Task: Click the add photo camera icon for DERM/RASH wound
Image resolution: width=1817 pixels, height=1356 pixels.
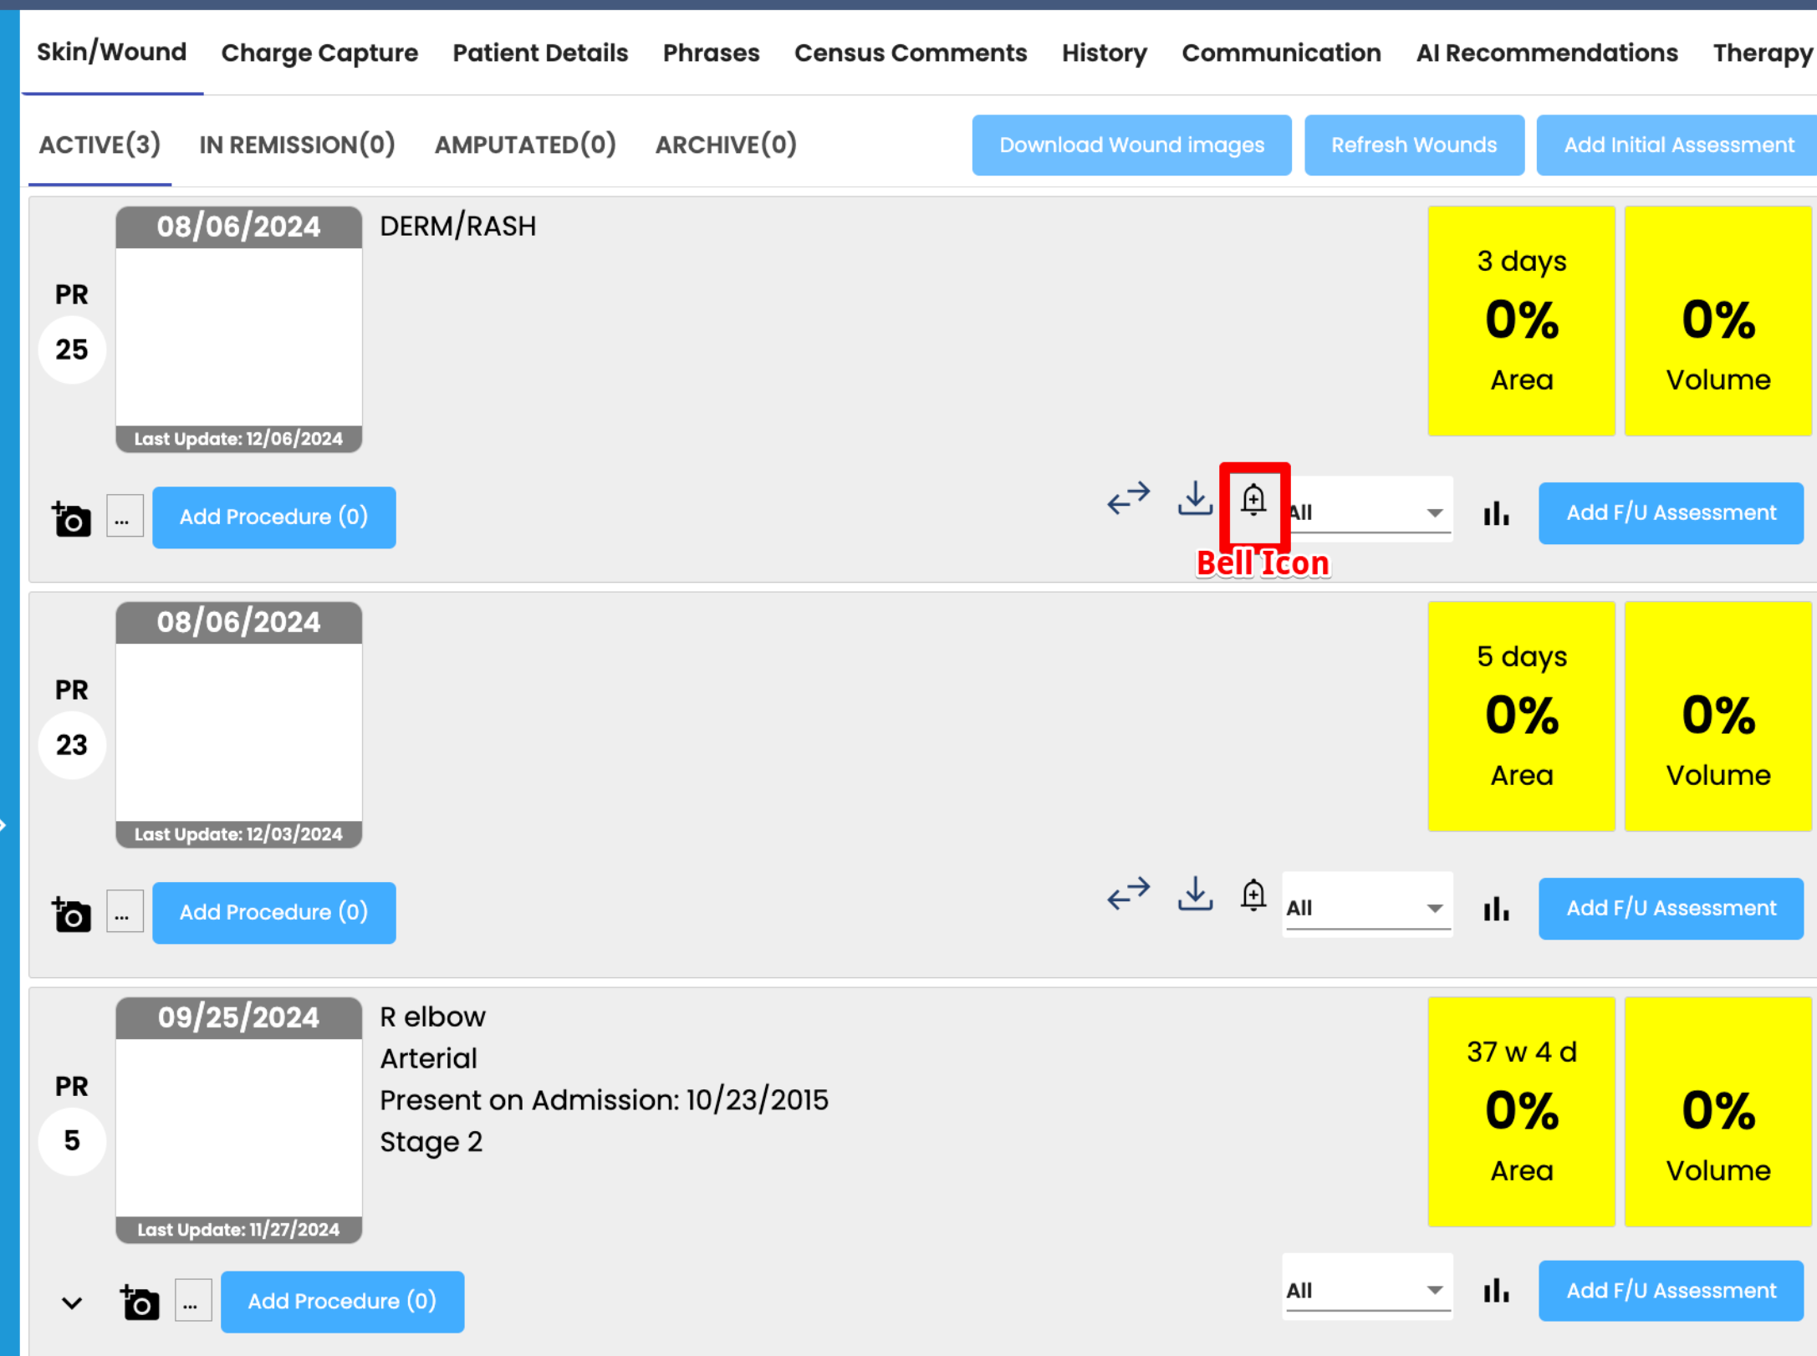Action: point(71,518)
